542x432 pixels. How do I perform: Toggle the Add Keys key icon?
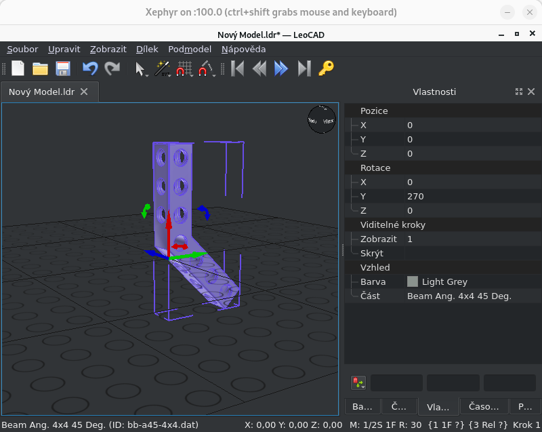327,68
